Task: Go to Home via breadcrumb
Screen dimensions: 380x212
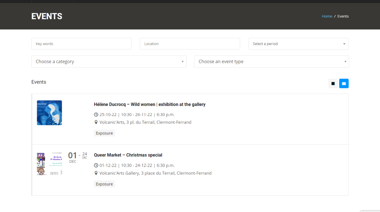Action: click(x=327, y=16)
